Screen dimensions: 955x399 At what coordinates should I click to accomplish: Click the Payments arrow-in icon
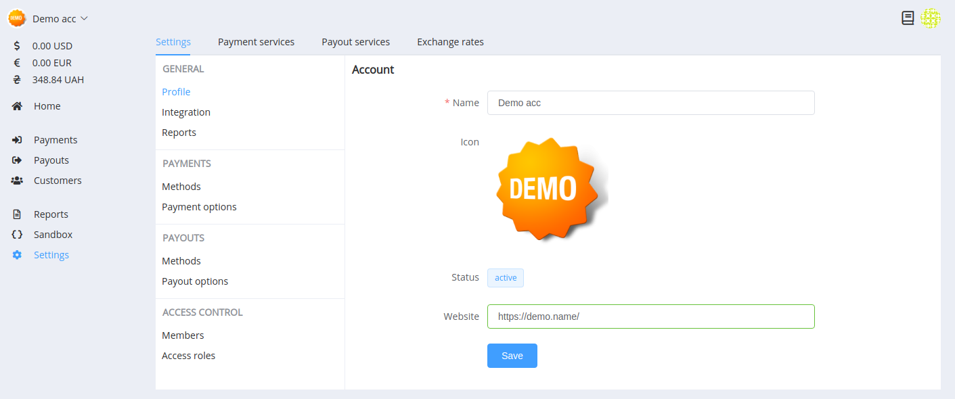(17, 140)
